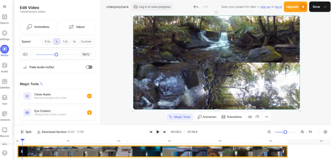Open Search in the sidebar

tap(4, 19)
